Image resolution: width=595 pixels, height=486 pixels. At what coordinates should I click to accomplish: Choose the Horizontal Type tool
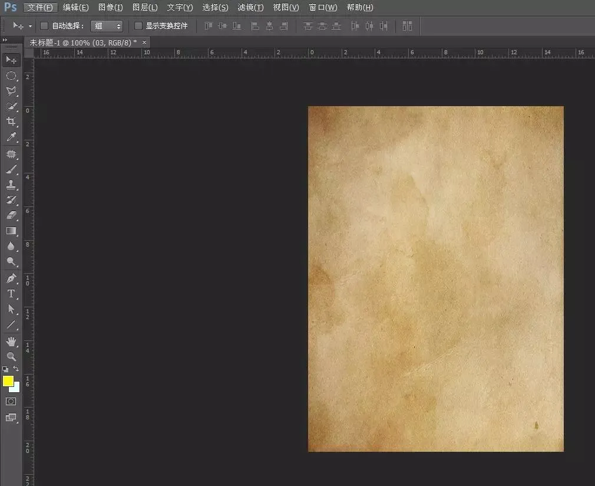point(11,294)
